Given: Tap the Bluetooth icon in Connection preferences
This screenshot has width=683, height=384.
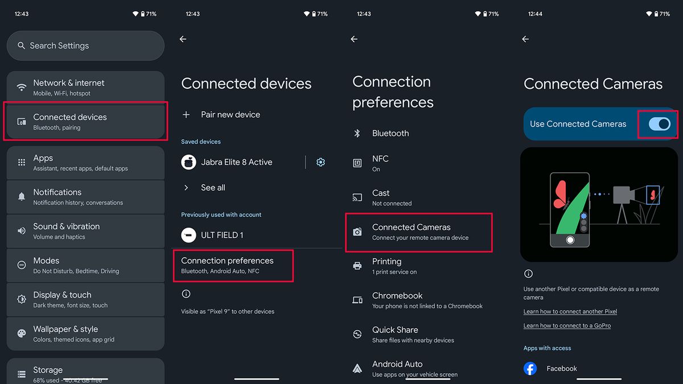Looking at the screenshot, I should coord(357,133).
